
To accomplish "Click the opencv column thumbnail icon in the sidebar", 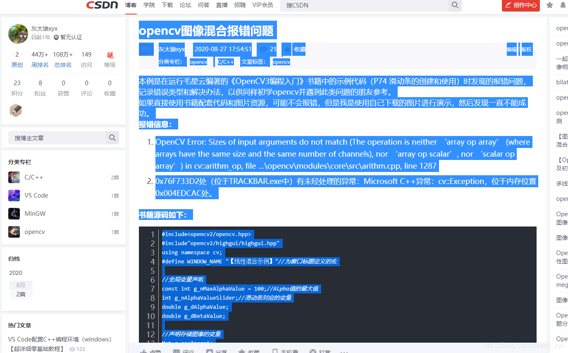I will tap(14, 232).
